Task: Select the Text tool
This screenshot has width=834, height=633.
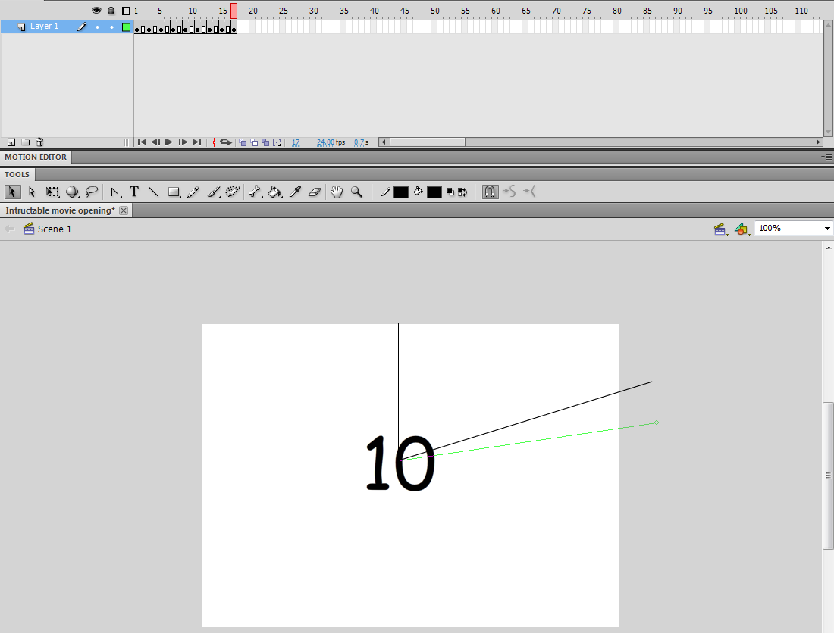Action: tap(134, 192)
